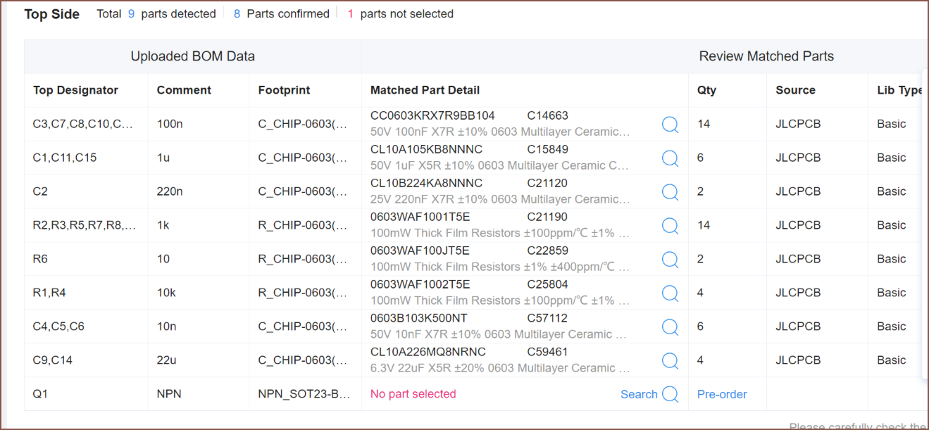Open part search for 0603WAF1002T5E
The image size is (929, 430).
[x=670, y=293]
